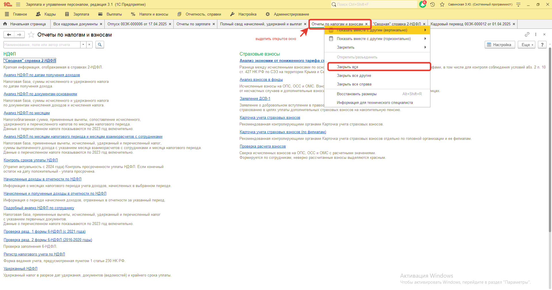The height and width of the screenshot is (290, 552).
Task: Open Анализ НДФЛ по месяцам report link
Action: coord(27,113)
